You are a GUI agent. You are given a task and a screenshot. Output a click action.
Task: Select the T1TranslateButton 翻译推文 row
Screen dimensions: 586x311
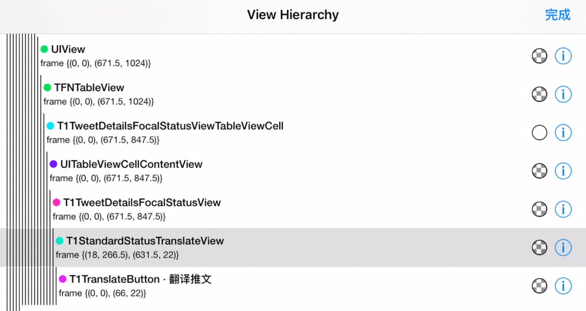coord(293,286)
